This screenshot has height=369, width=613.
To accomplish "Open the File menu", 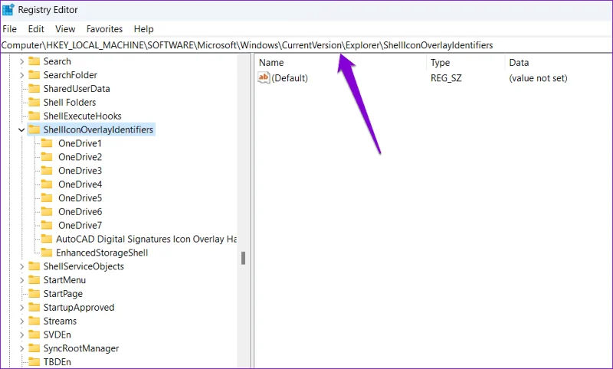I will tap(9, 29).
